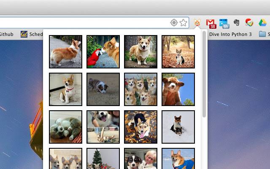The width and height of the screenshot is (270, 169).
Task: Open the group of six corgis photo
Action: [140, 89]
